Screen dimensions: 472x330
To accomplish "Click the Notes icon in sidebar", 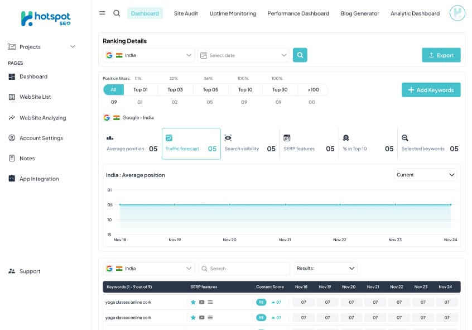I will (12, 158).
